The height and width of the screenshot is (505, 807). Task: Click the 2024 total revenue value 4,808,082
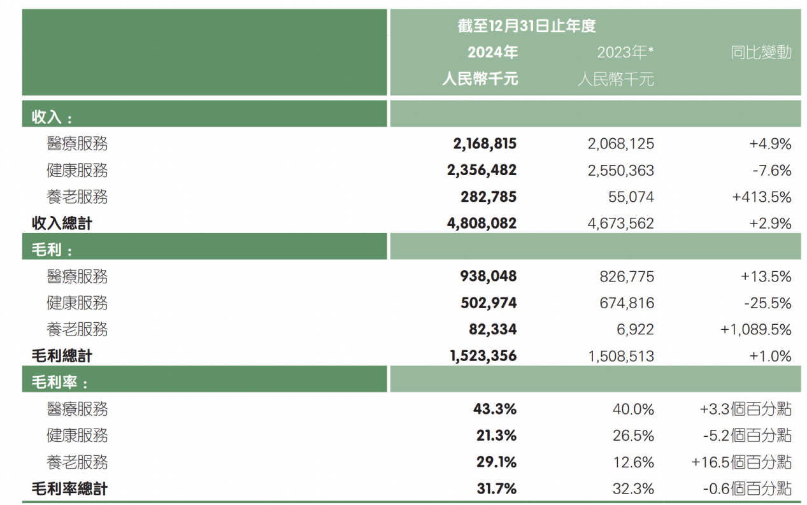pos(485,224)
